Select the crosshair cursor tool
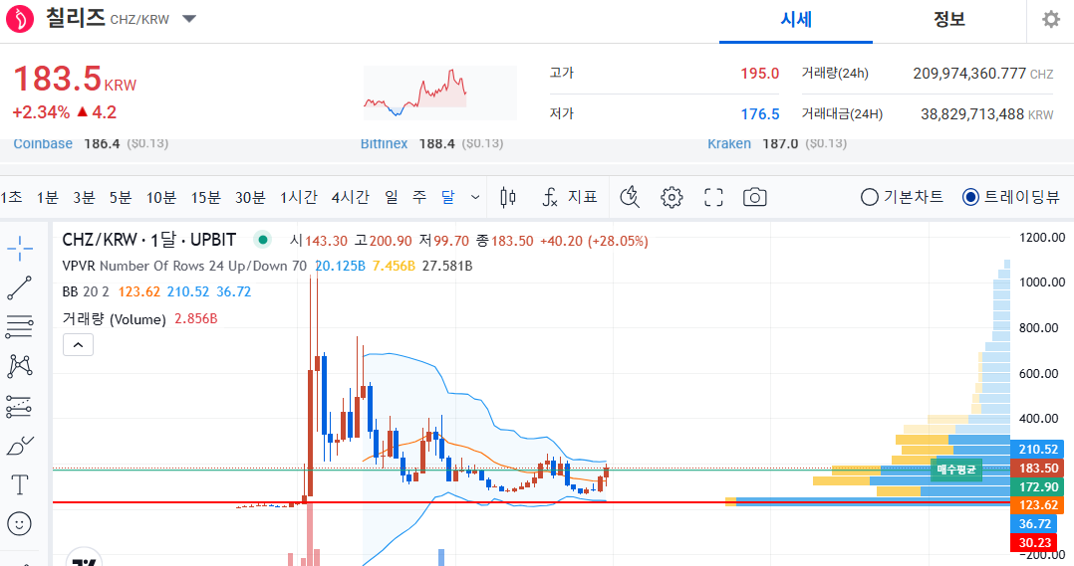Image resolution: width=1074 pixels, height=566 pixels. pyautogui.click(x=20, y=248)
